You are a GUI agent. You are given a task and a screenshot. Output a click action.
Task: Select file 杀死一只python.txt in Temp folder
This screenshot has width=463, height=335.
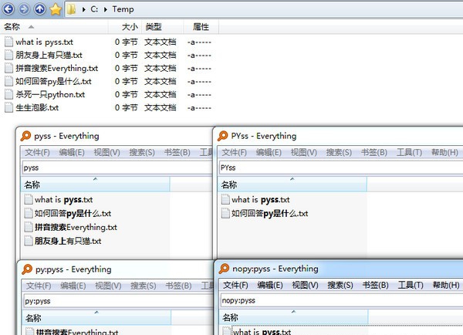(50, 94)
